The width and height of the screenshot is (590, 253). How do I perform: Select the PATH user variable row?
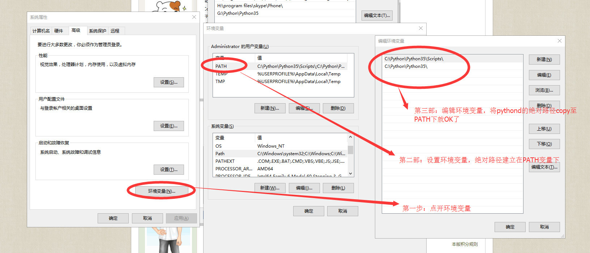click(x=221, y=66)
